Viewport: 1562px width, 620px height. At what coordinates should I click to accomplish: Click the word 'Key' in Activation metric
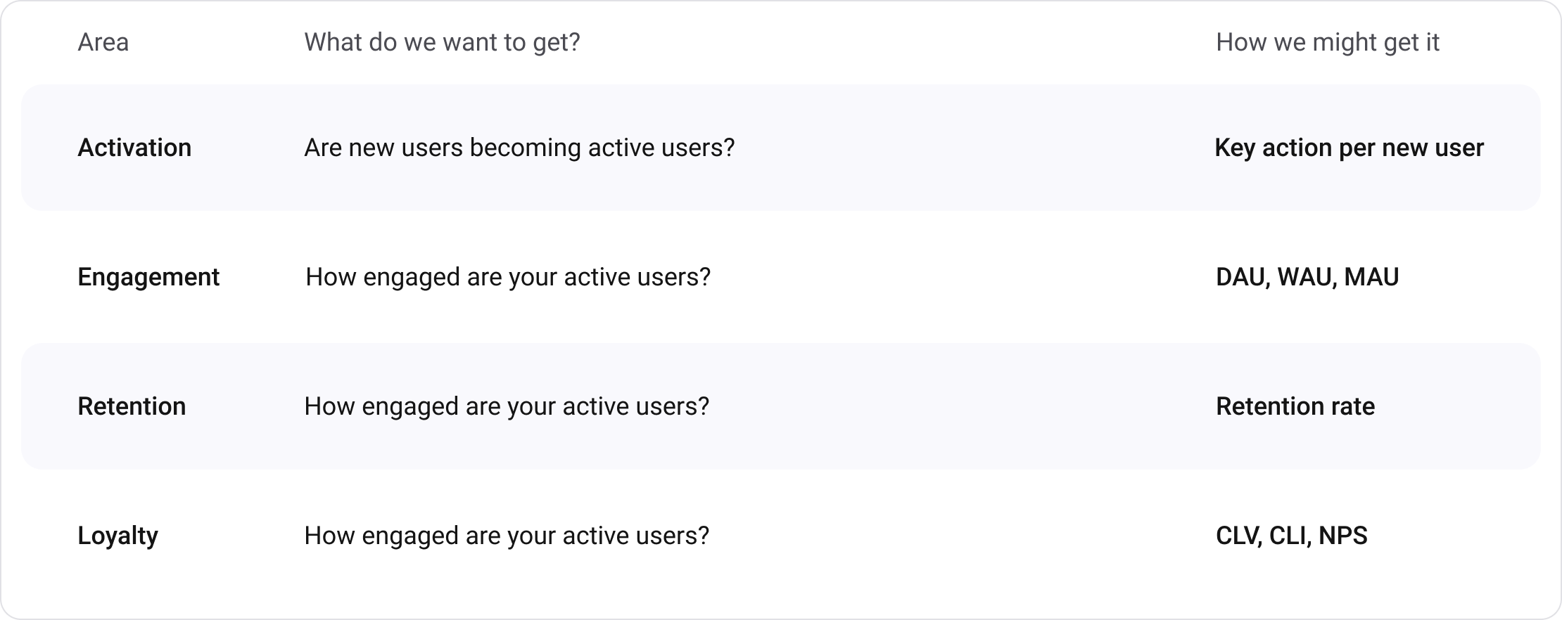[x=1235, y=148]
